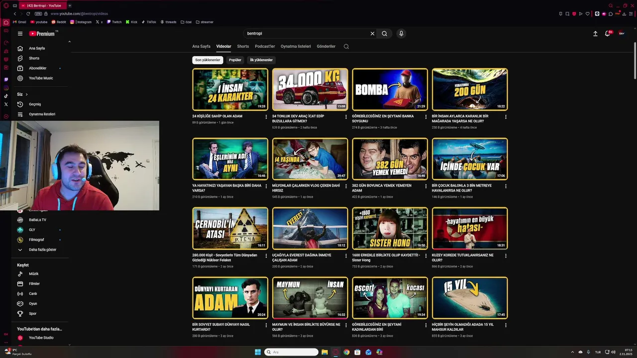
Task: Click the page vertical scrollbar
Action: [x=635, y=60]
